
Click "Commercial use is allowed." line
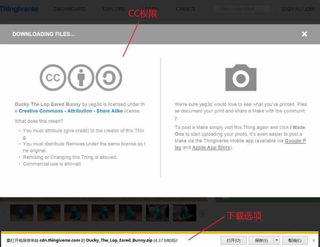coord(52,164)
